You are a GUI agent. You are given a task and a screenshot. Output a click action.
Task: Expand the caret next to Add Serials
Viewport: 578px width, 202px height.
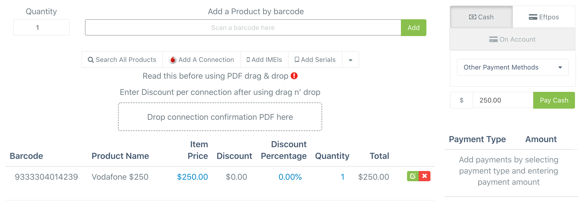(x=350, y=60)
